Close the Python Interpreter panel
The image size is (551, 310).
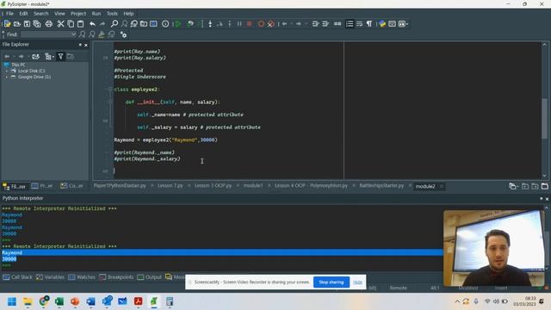click(547, 199)
